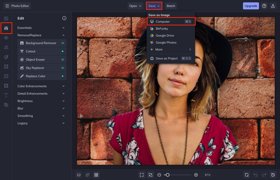
Task: Expand the Brightness section
Action: coord(41,101)
